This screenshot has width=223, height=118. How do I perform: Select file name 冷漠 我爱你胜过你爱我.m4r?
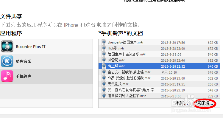tap(129, 78)
